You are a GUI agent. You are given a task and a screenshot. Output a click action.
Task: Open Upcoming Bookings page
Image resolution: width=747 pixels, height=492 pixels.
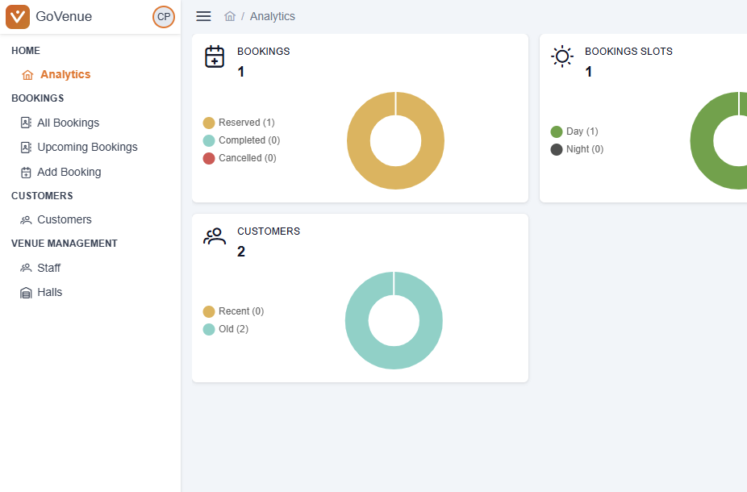(x=87, y=147)
